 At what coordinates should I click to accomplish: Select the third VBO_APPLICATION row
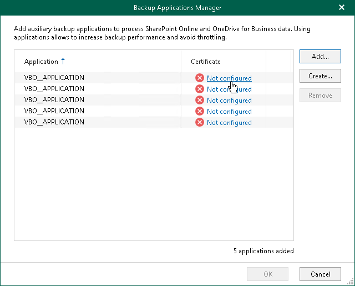click(x=154, y=100)
